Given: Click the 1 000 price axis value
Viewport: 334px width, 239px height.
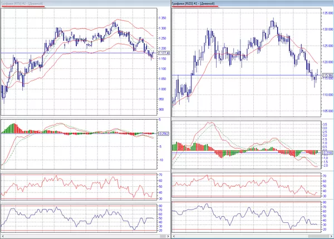Looking at the screenshot, I should (163, 89).
